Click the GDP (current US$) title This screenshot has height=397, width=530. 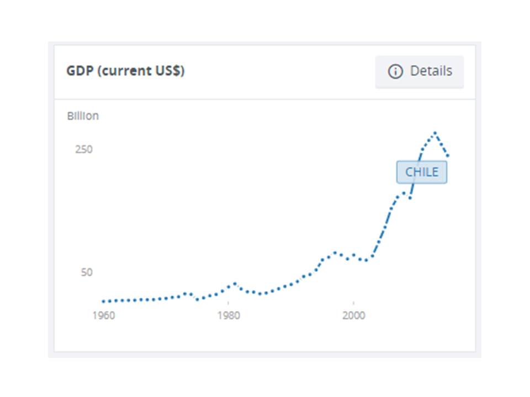pyautogui.click(x=125, y=71)
